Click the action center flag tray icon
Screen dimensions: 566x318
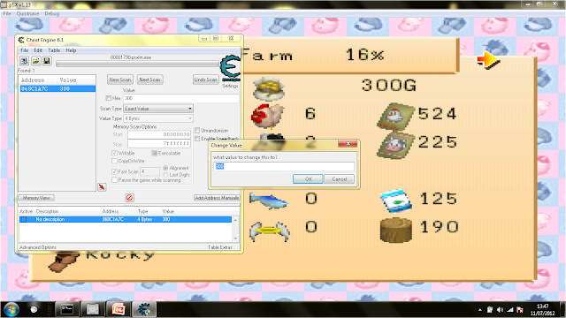(x=520, y=310)
